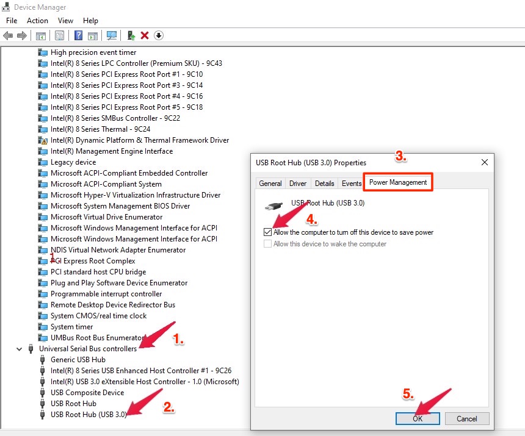525x436 pixels.
Task: Click the red X Uninstall device icon
Action: pos(145,35)
